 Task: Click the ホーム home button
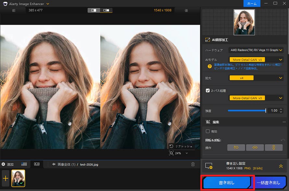pos(252,4)
